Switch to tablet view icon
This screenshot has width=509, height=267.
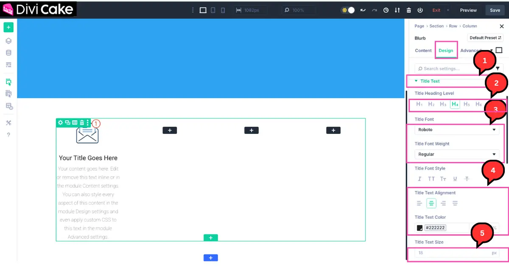pyautogui.click(x=213, y=10)
